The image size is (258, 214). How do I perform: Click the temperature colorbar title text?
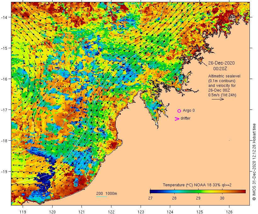tap(197, 185)
